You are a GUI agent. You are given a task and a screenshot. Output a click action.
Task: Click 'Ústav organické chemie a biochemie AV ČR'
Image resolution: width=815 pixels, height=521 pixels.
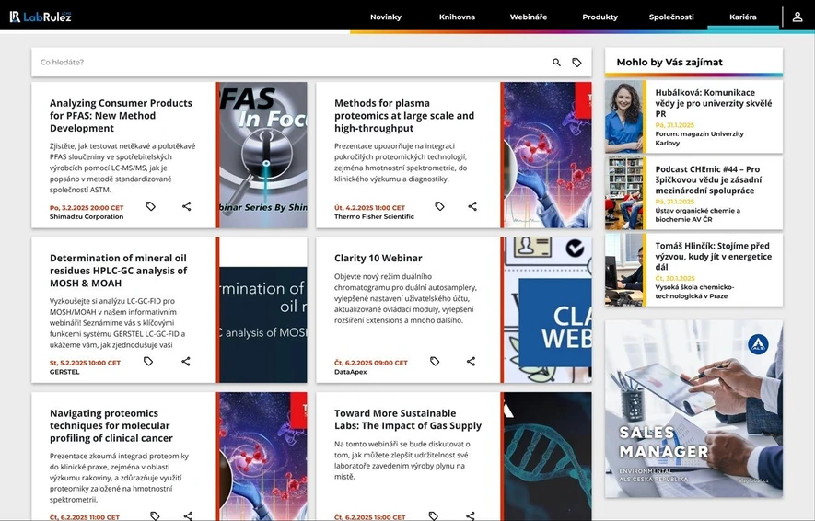(697, 215)
